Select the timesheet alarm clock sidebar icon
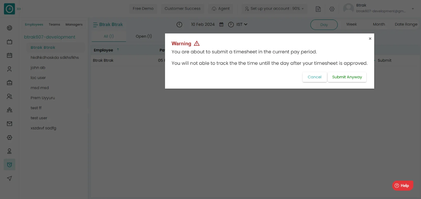This screenshot has height=199, width=421. coord(9,165)
